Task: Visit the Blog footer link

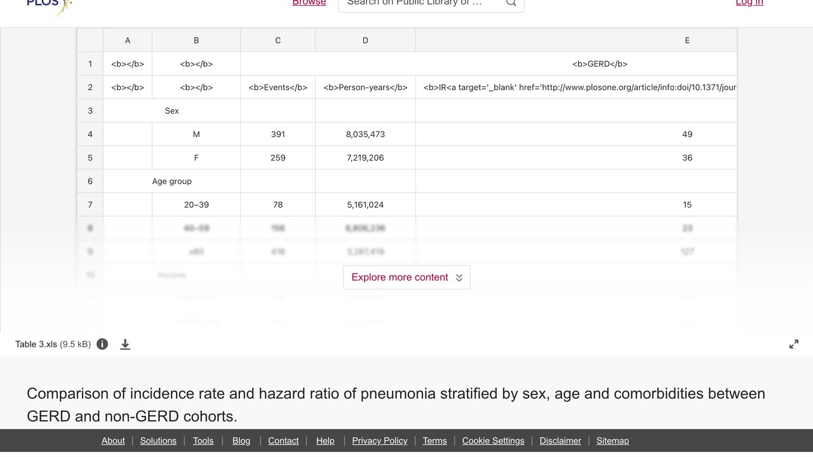Action: pyautogui.click(x=241, y=440)
